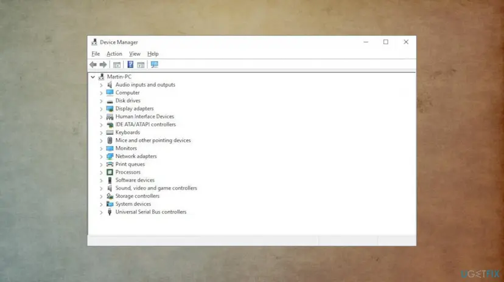Screen dimensions: 504x282
Task: Open the View menu
Action: [x=135, y=54]
